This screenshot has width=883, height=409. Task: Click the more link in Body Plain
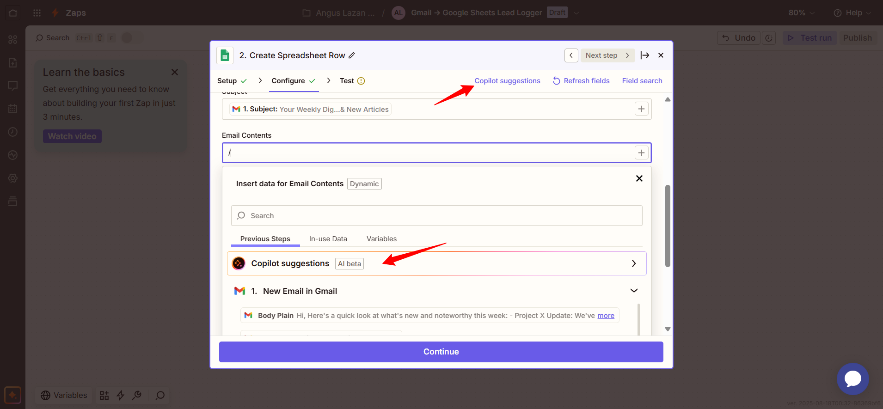[606, 316]
